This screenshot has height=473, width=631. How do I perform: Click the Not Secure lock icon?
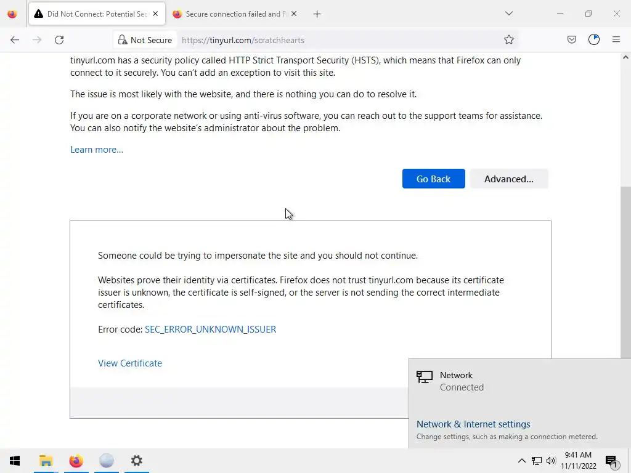pyautogui.click(x=123, y=40)
